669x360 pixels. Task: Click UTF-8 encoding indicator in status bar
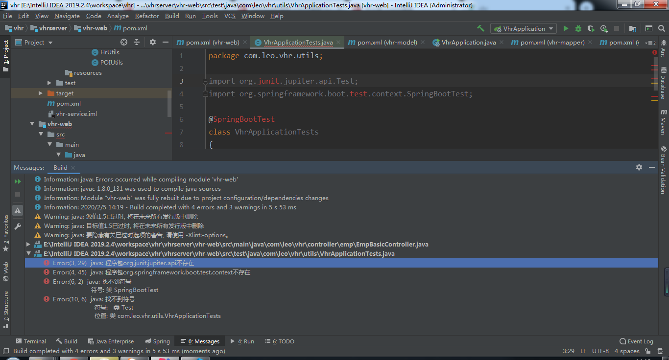(600, 351)
